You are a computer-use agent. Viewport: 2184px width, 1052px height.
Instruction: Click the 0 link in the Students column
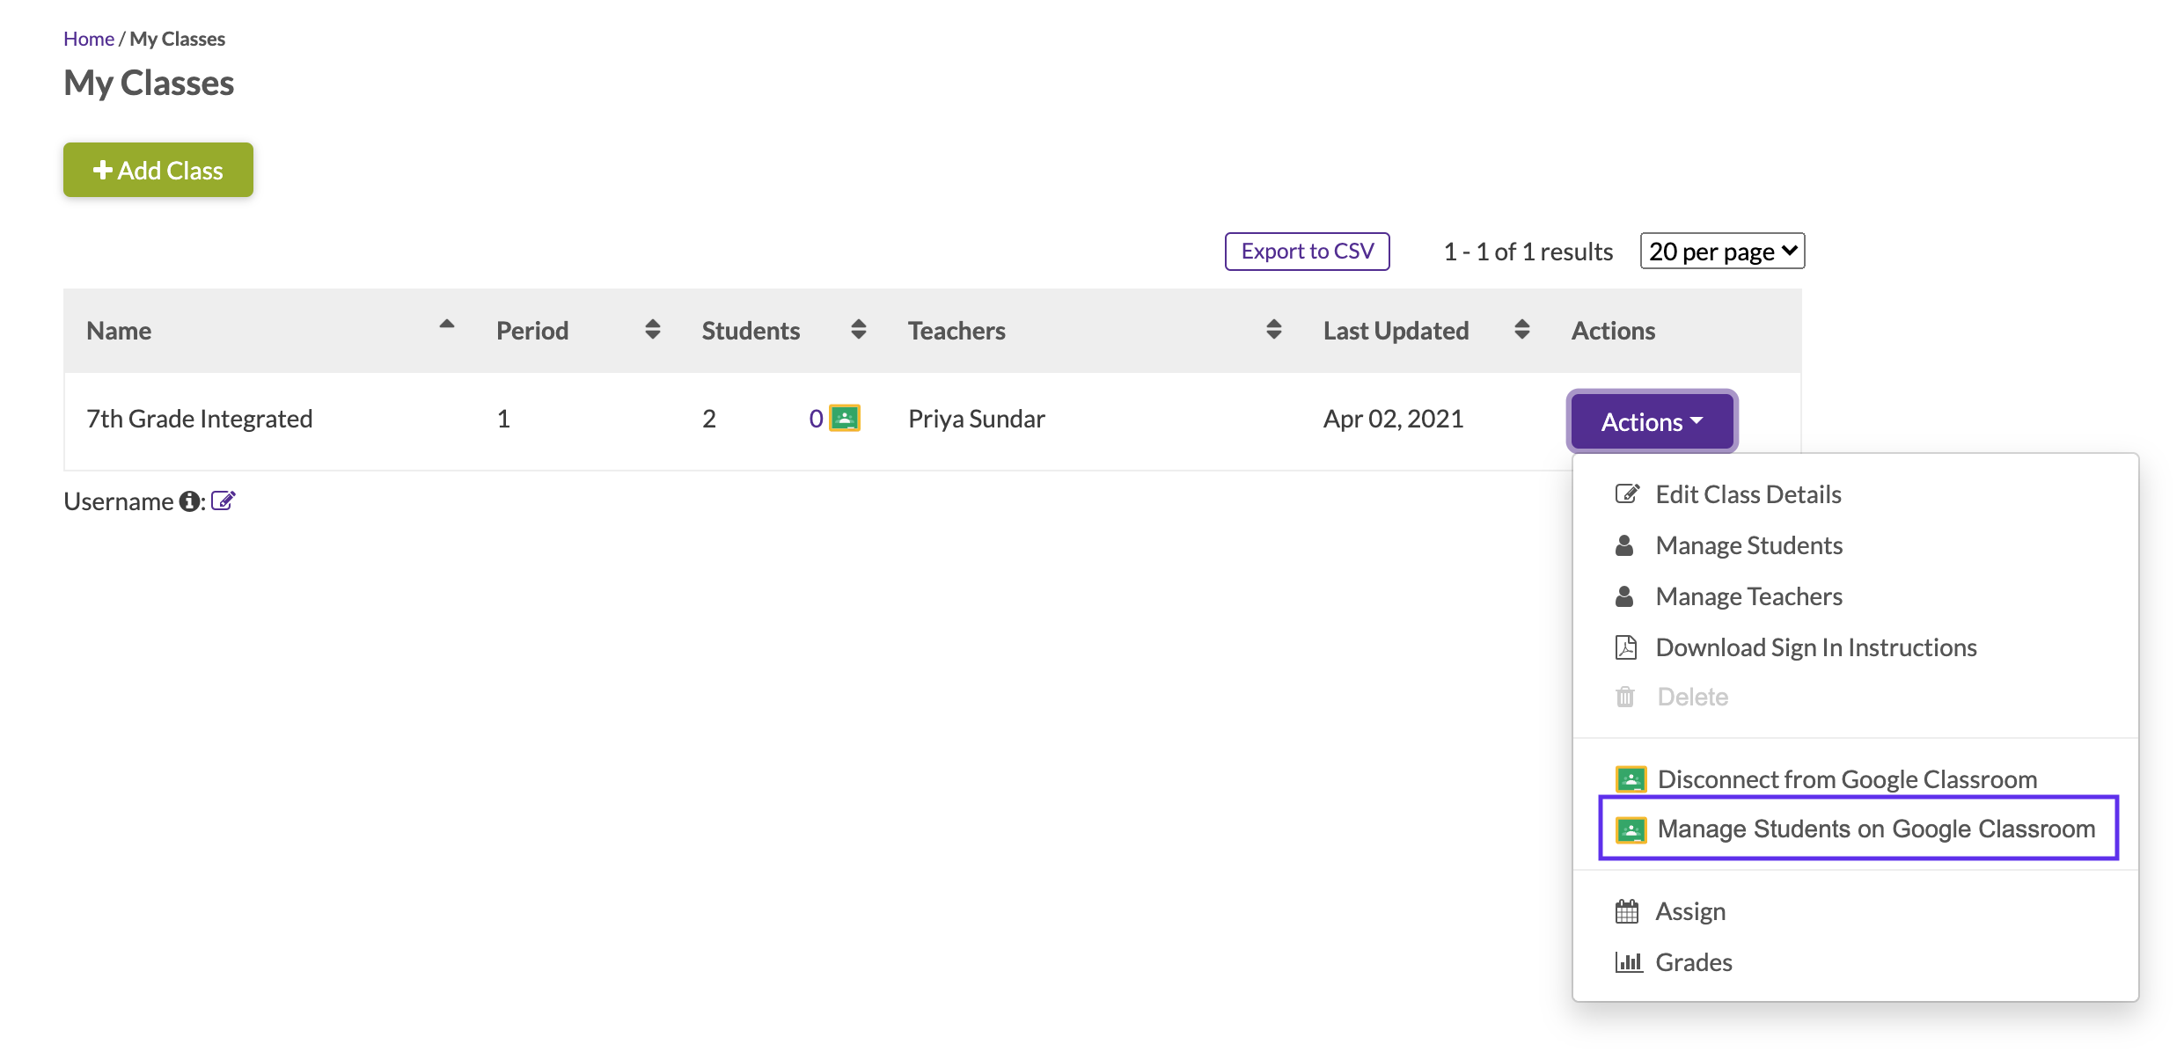[x=814, y=419]
